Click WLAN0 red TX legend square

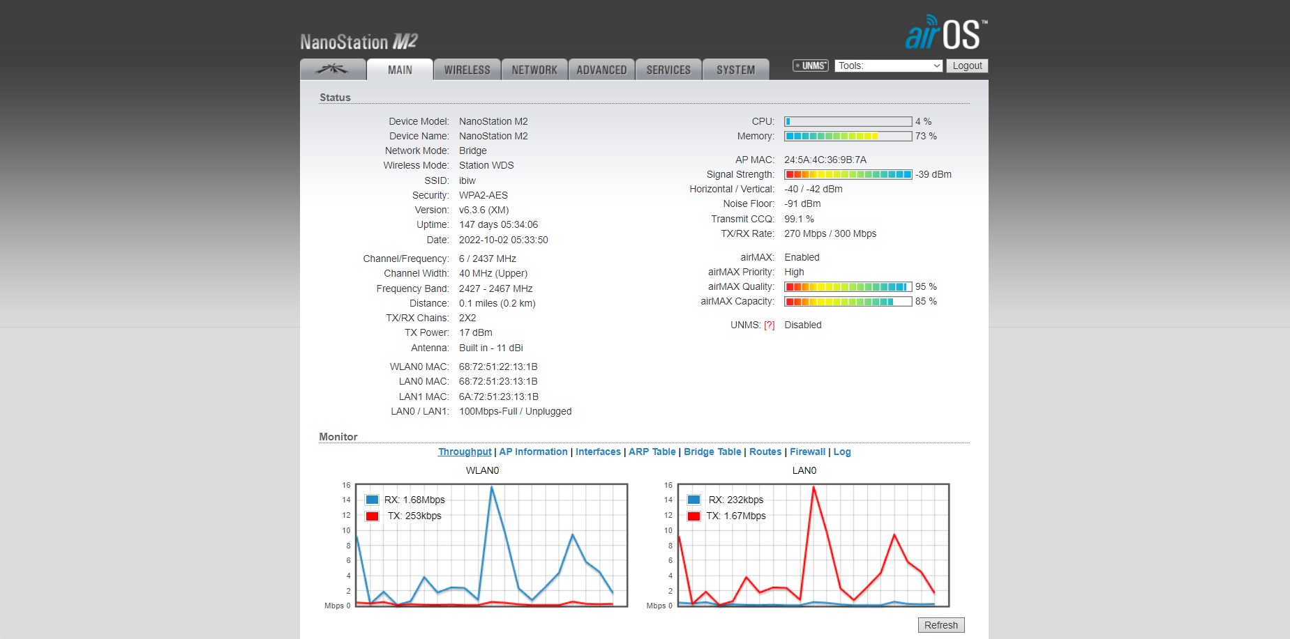[372, 516]
